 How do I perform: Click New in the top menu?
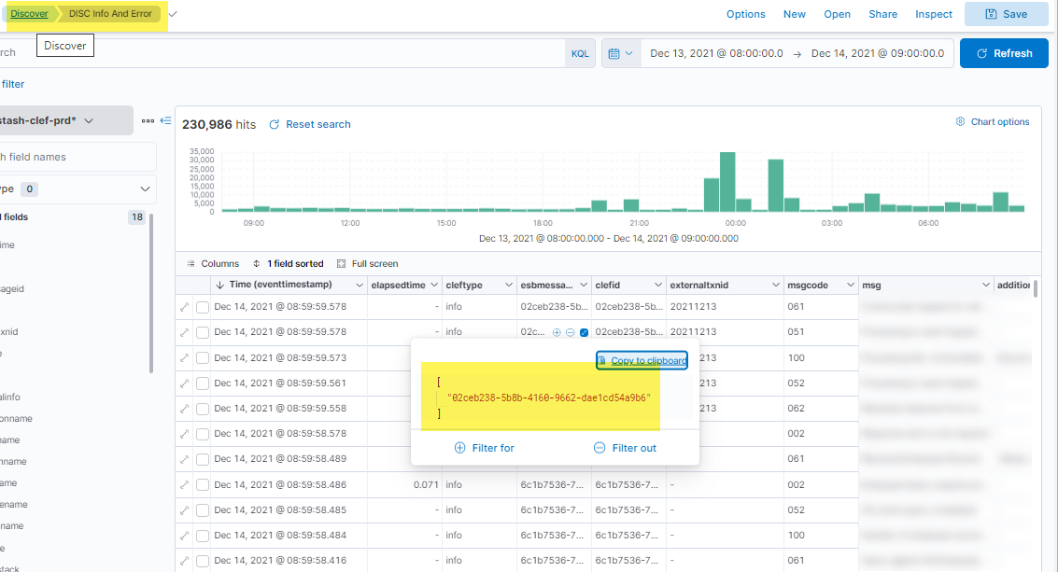[x=794, y=14]
